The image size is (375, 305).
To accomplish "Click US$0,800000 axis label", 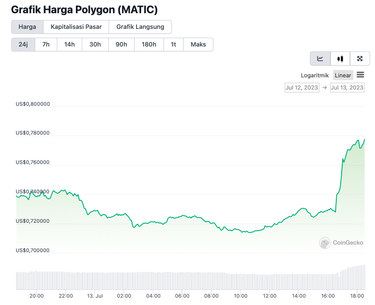I will tap(33, 104).
